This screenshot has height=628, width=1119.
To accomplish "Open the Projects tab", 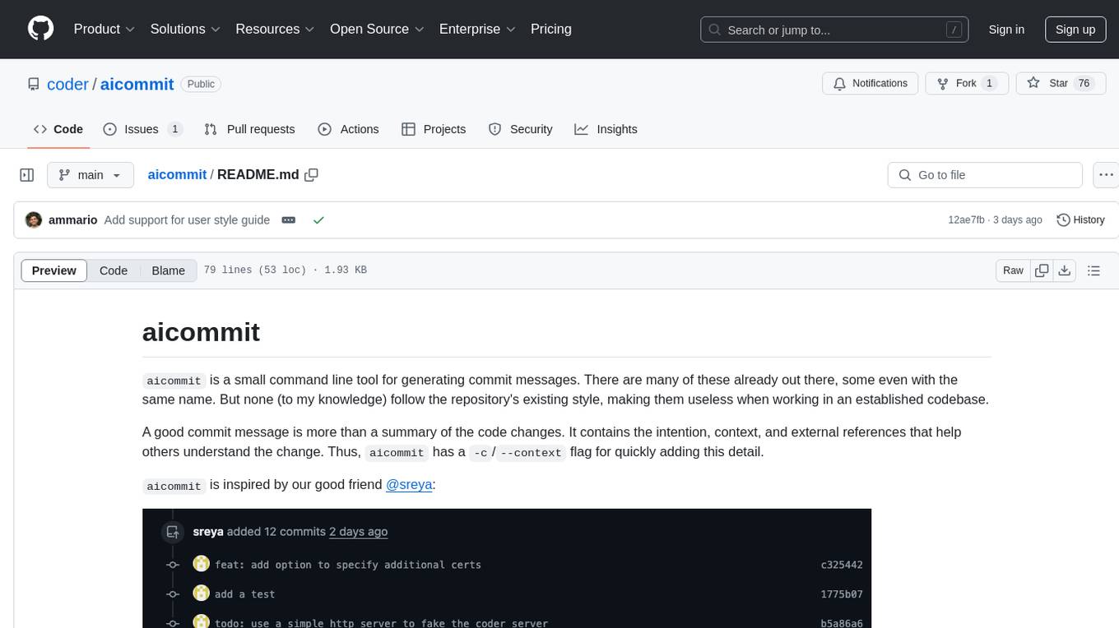I will pyautogui.click(x=434, y=129).
